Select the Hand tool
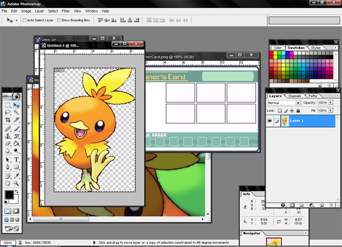Viewport: 342px width, 247px height. pos(8,183)
